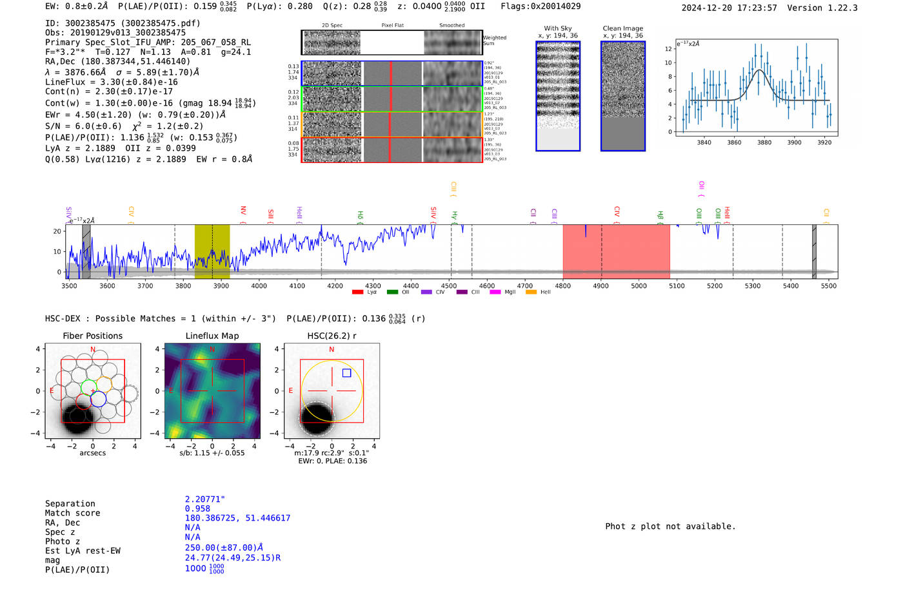Select the orange-bordered 2D spectrum row
Screen dimensions: 903x614
(x=392, y=124)
